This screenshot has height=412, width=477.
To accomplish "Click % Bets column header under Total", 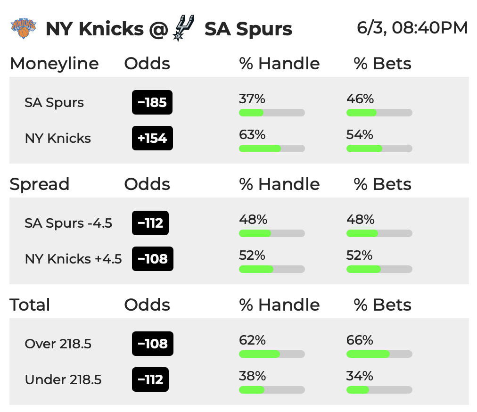I will coord(382,305).
